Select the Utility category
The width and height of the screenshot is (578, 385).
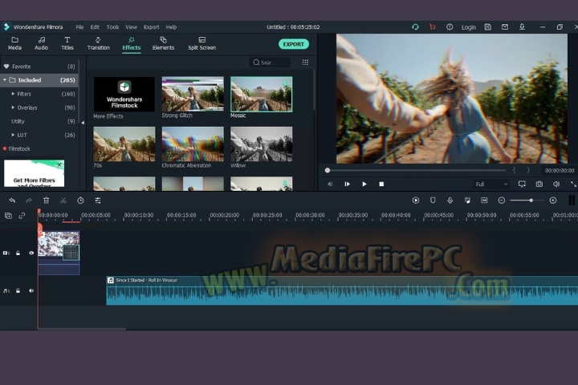click(x=39, y=121)
